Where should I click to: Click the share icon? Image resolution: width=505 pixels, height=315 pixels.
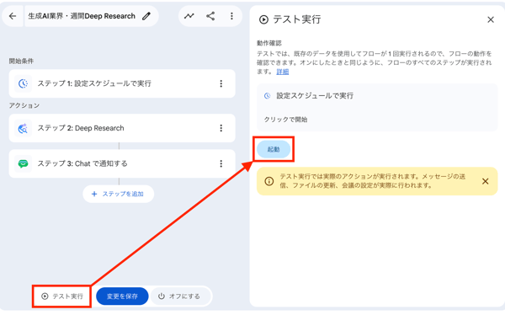tap(210, 16)
